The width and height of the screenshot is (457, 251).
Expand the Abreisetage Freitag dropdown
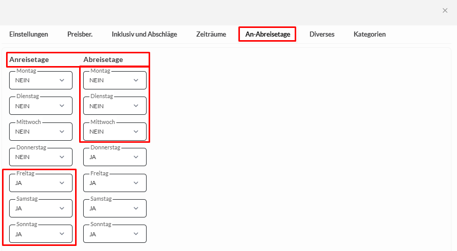click(115, 183)
